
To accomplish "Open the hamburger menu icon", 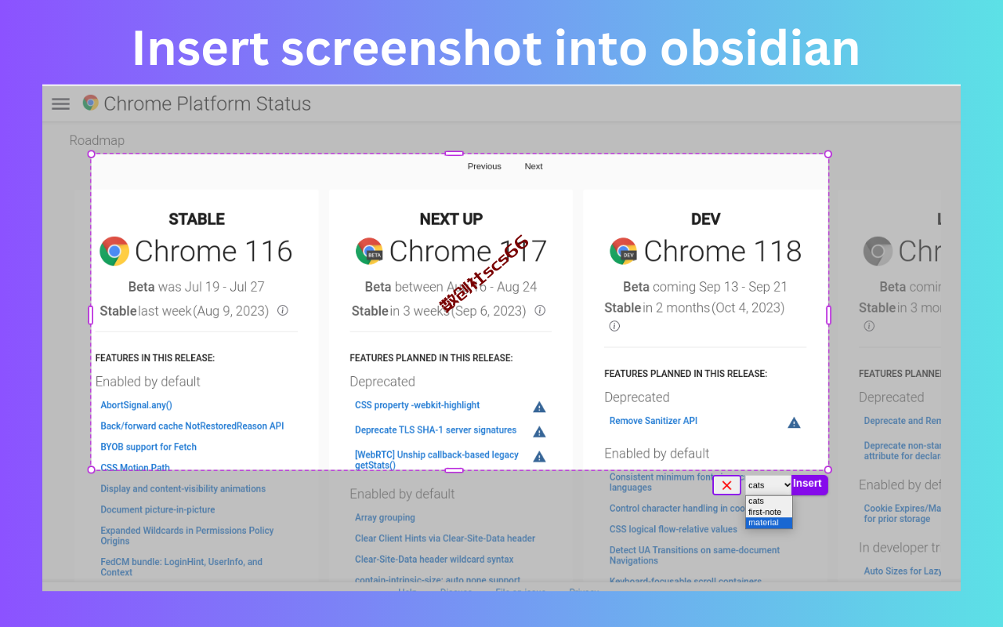I will pos(60,103).
